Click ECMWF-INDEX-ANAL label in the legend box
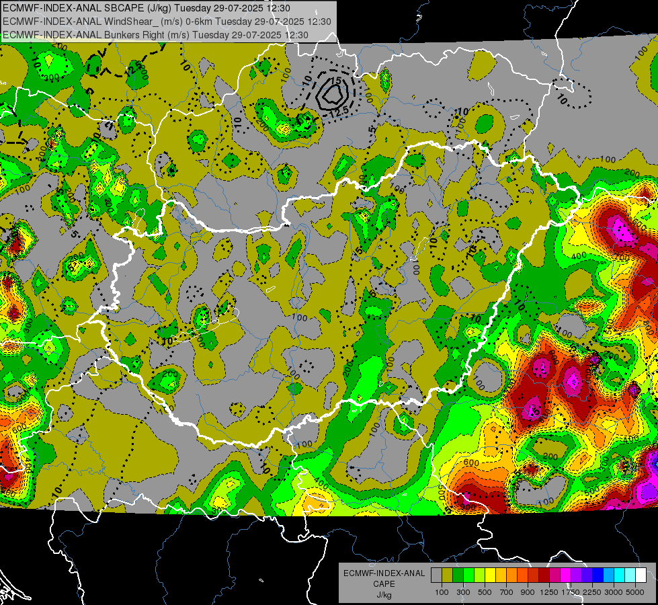 click(x=384, y=573)
